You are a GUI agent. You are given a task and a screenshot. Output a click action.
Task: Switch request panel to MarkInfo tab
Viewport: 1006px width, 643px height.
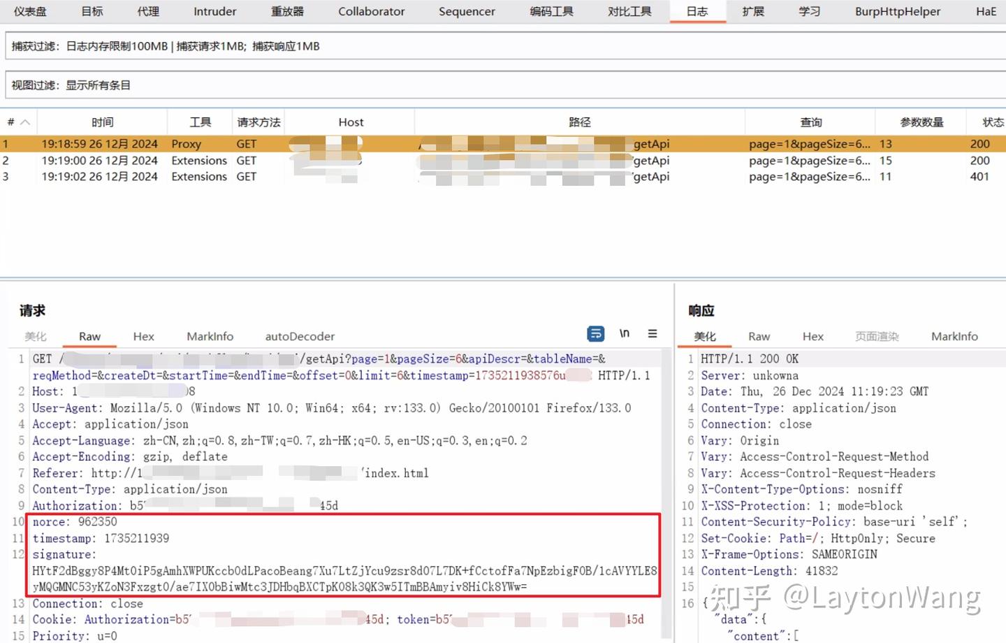point(210,336)
